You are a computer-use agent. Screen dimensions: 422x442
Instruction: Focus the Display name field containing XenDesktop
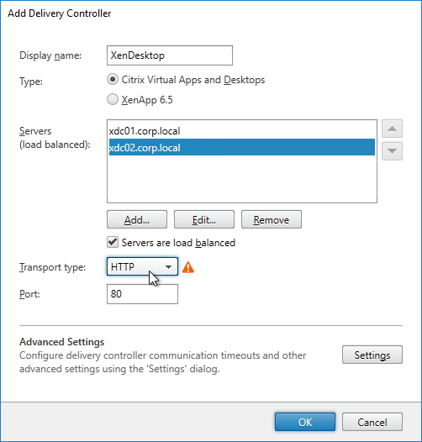click(x=170, y=55)
